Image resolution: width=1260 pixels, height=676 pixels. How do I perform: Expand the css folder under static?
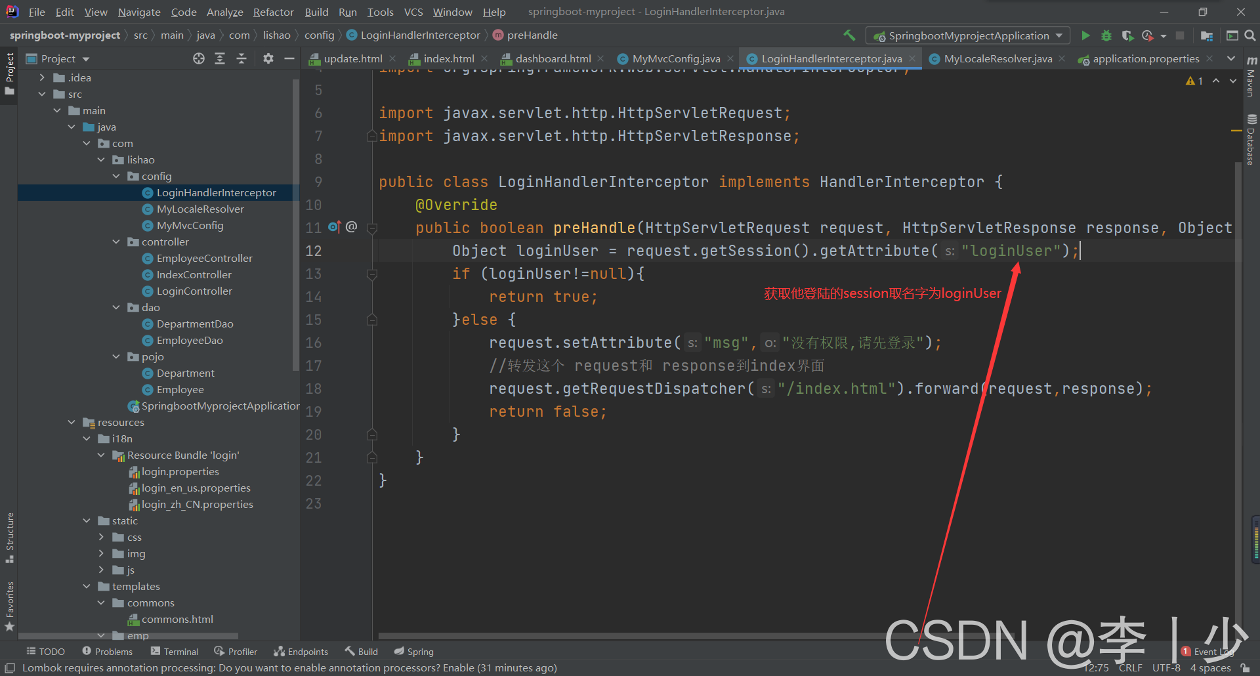pyautogui.click(x=100, y=537)
